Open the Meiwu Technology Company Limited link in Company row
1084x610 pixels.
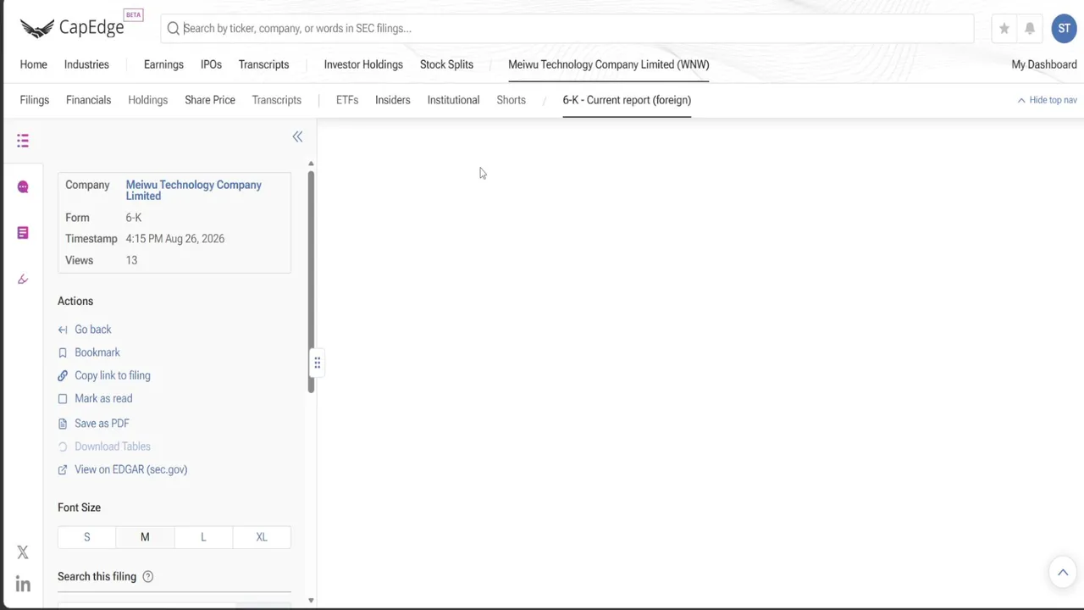pos(193,191)
